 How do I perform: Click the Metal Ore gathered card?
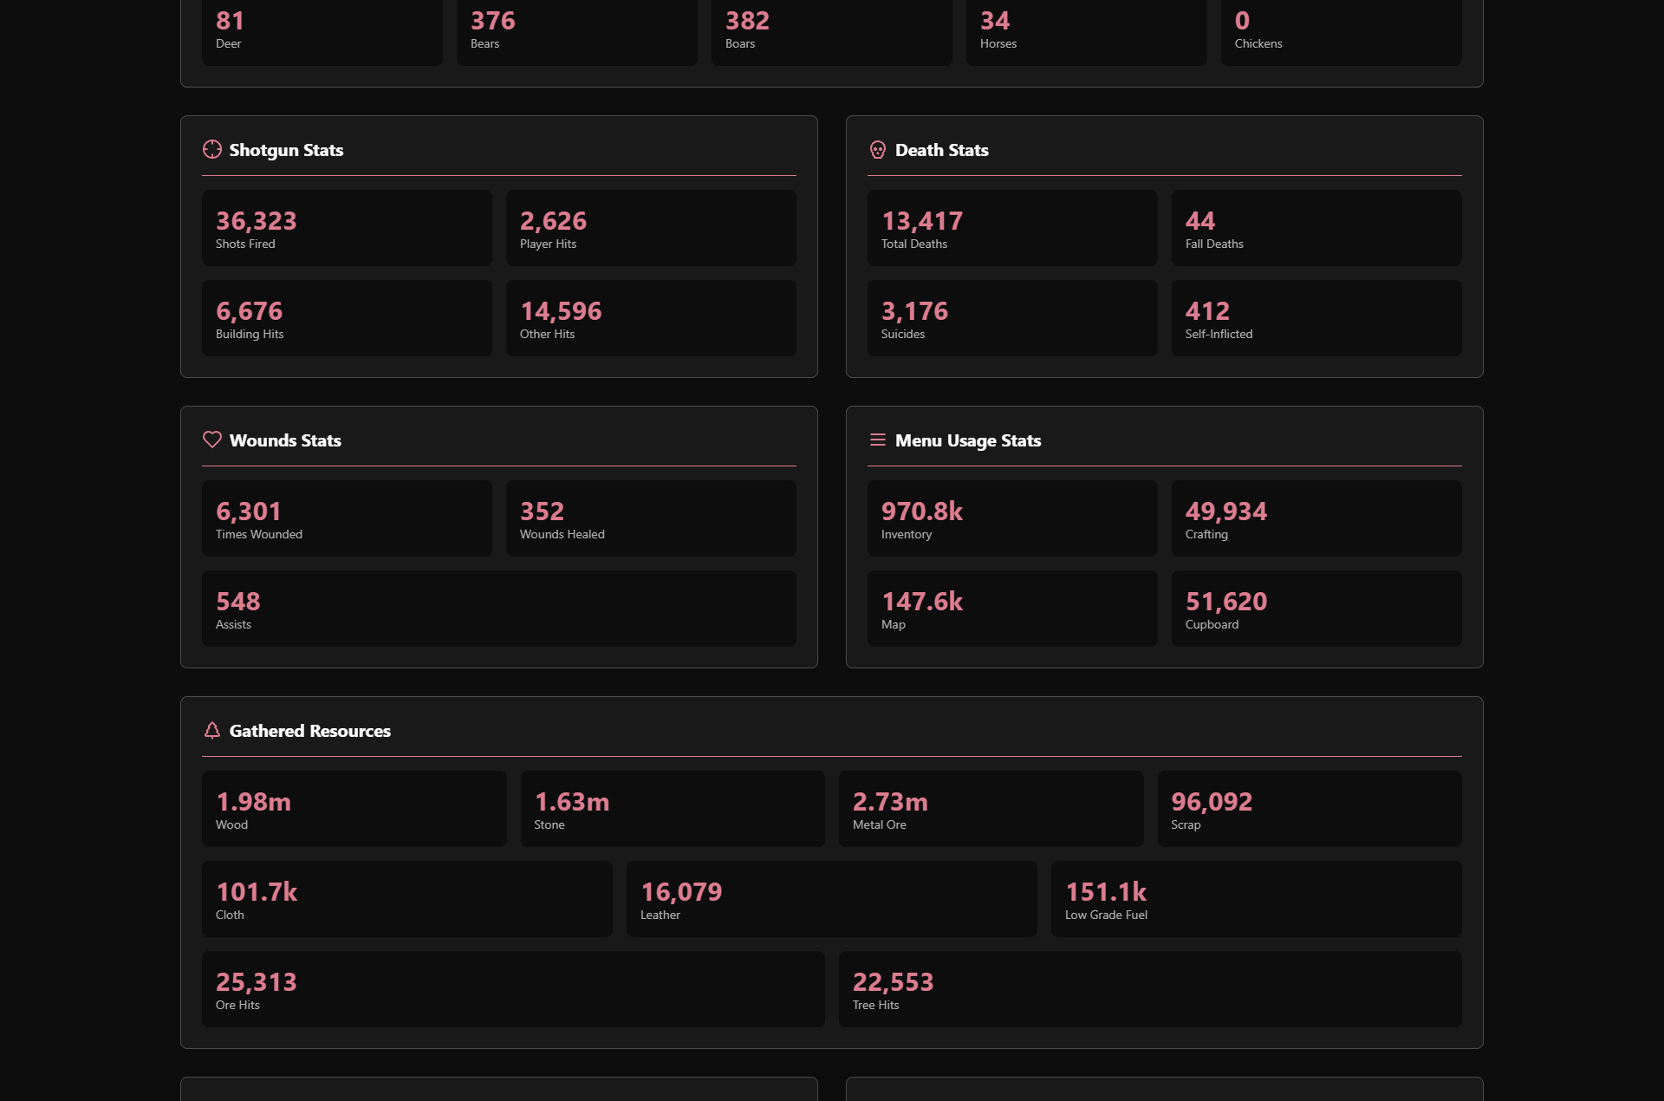991,809
